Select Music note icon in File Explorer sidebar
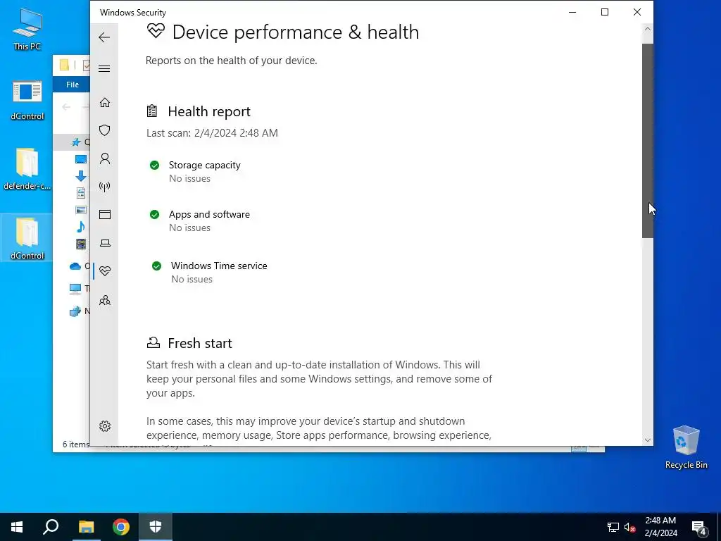Image resolution: width=721 pixels, height=541 pixels. click(80, 226)
